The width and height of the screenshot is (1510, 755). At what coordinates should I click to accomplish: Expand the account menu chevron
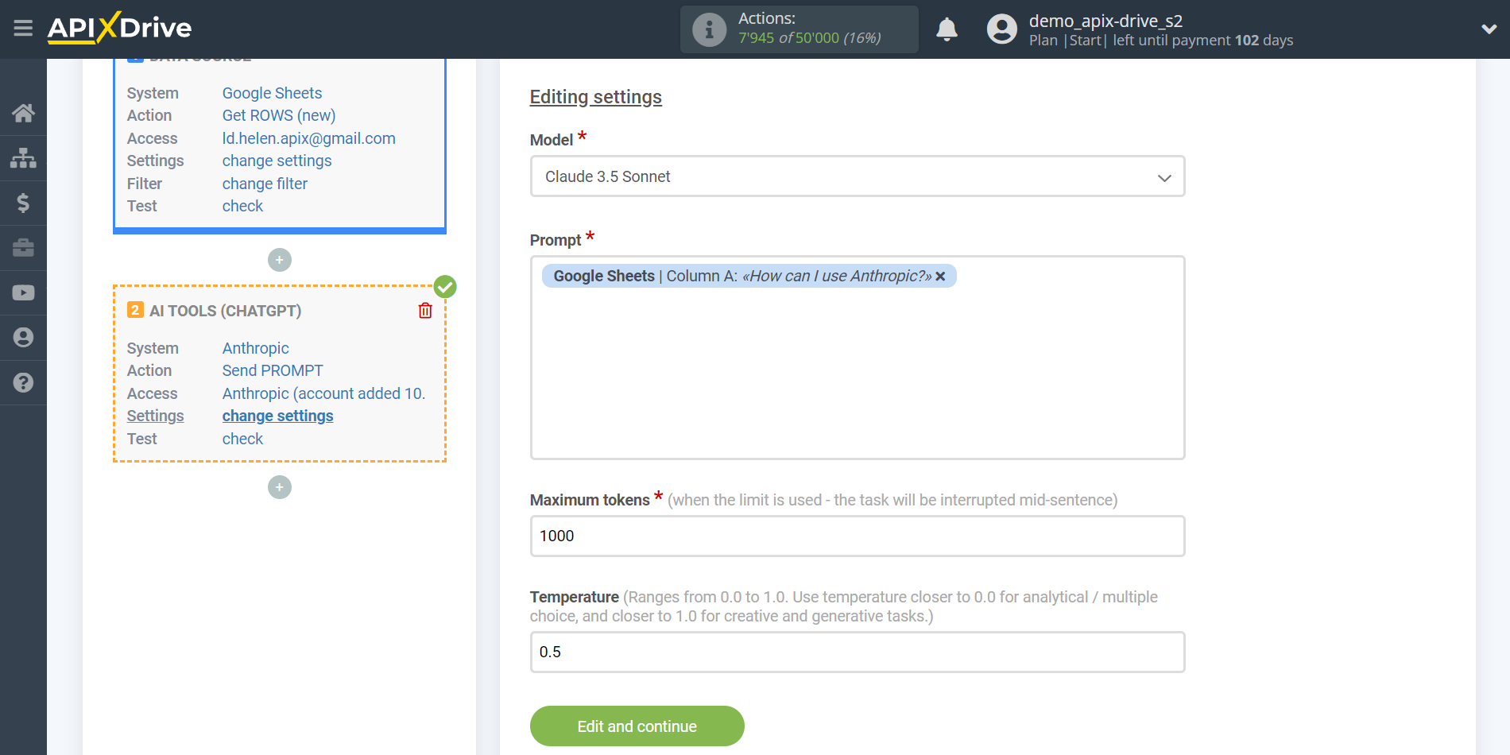pyautogui.click(x=1489, y=29)
